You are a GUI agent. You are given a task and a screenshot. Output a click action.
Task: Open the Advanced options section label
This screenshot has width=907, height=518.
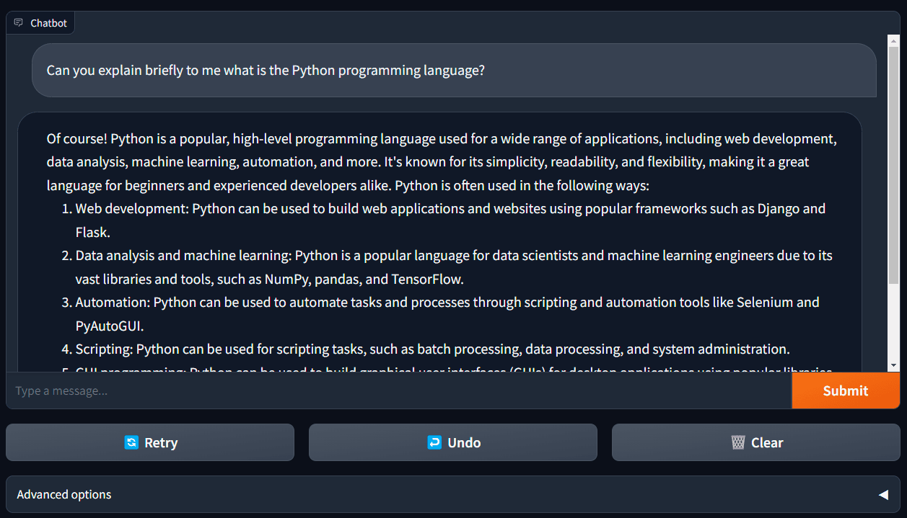coord(64,494)
